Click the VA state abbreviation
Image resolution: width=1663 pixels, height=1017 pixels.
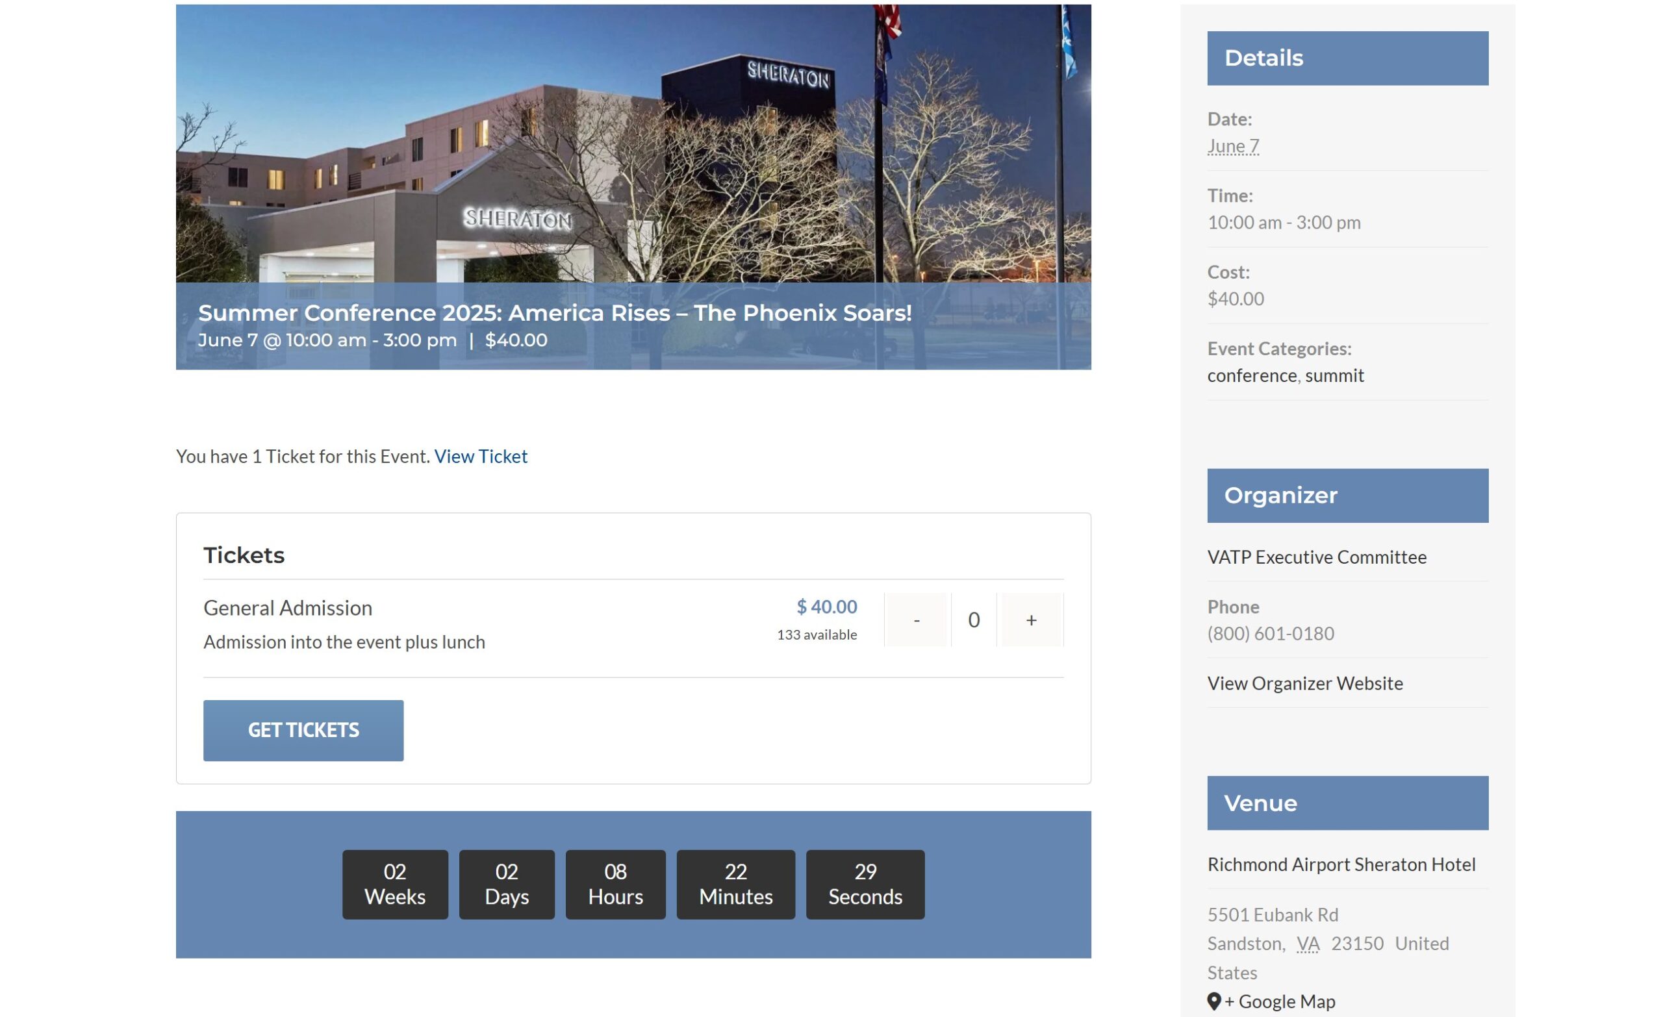[x=1308, y=944]
